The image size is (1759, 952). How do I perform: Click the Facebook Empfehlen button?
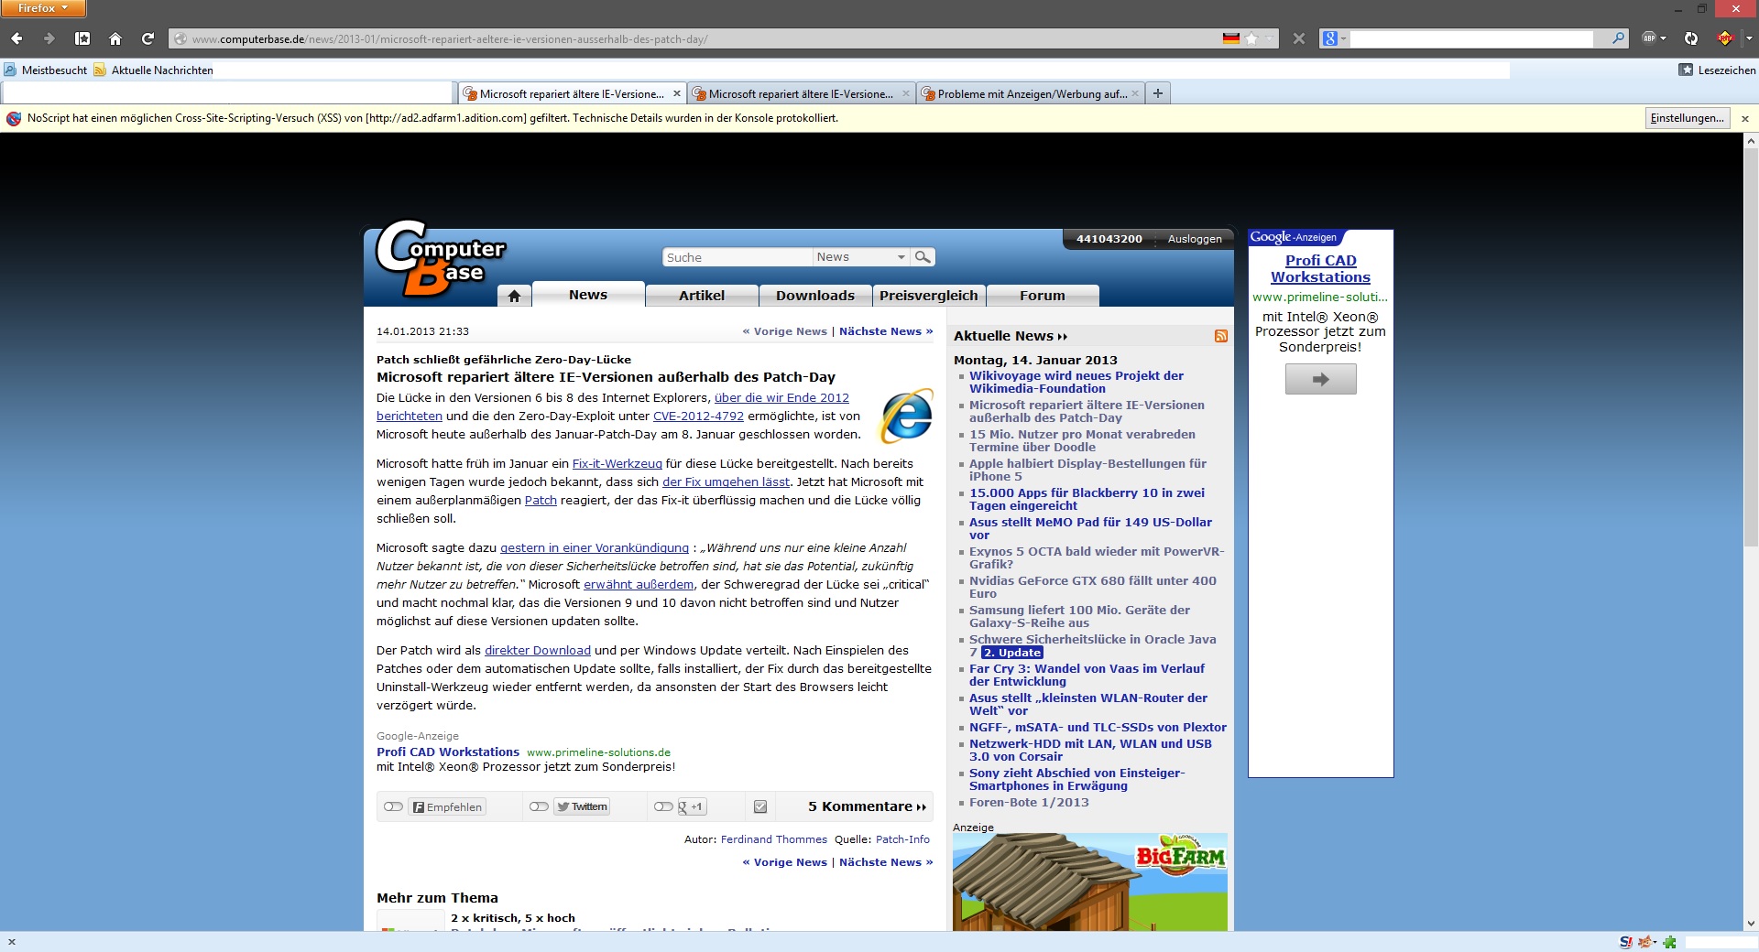tap(447, 806)
